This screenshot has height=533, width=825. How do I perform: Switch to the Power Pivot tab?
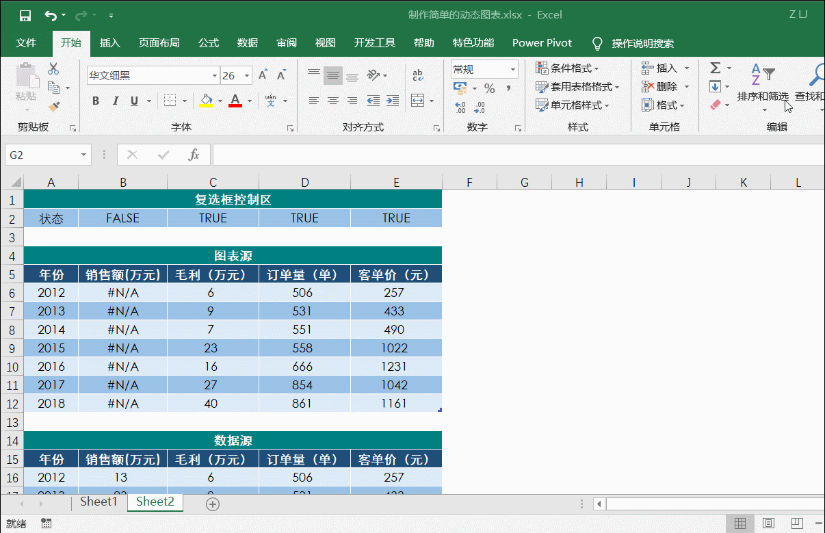point(542,43)
